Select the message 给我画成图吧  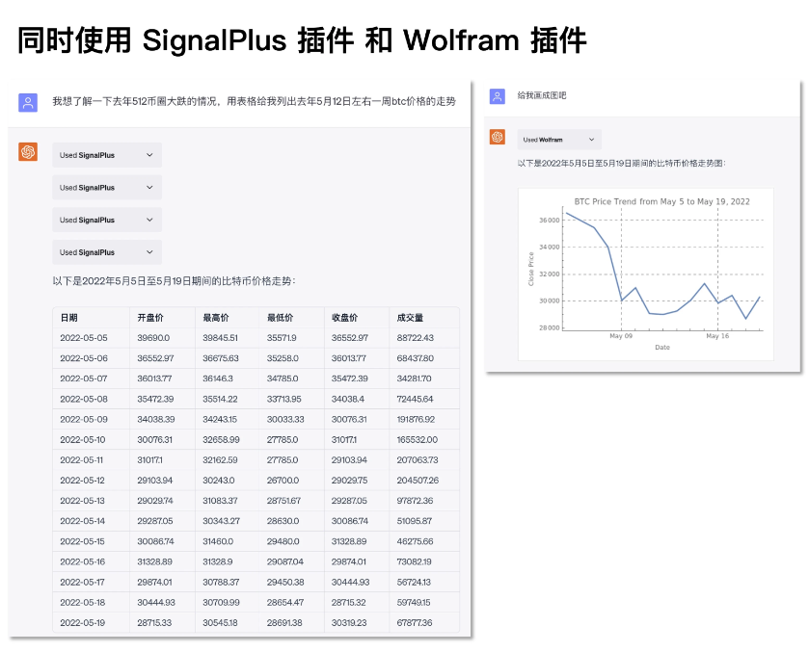point(542,95)
